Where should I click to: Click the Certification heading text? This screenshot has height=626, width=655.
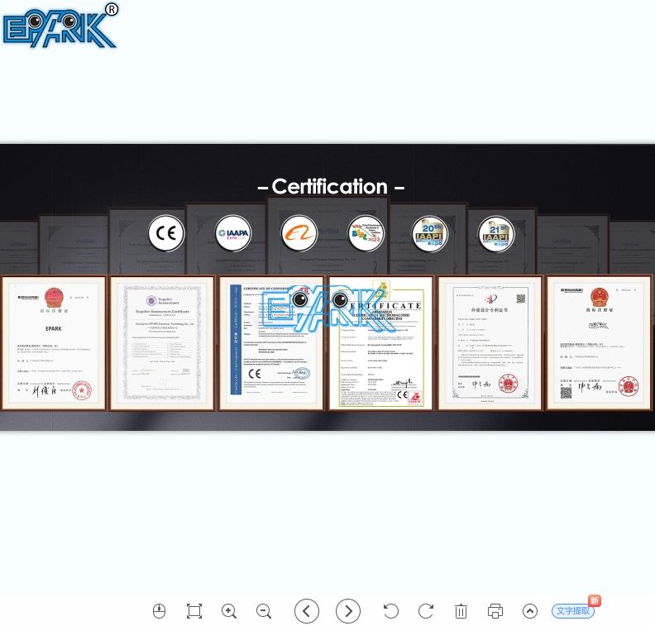pos(331,187)
